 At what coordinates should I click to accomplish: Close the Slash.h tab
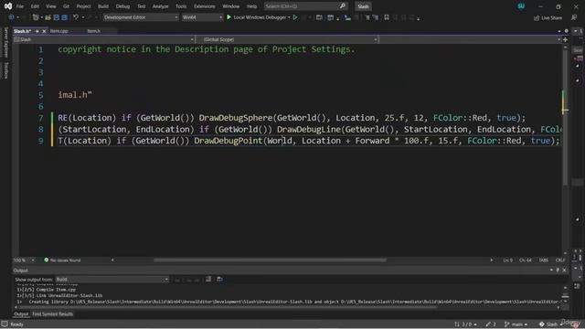44,31
